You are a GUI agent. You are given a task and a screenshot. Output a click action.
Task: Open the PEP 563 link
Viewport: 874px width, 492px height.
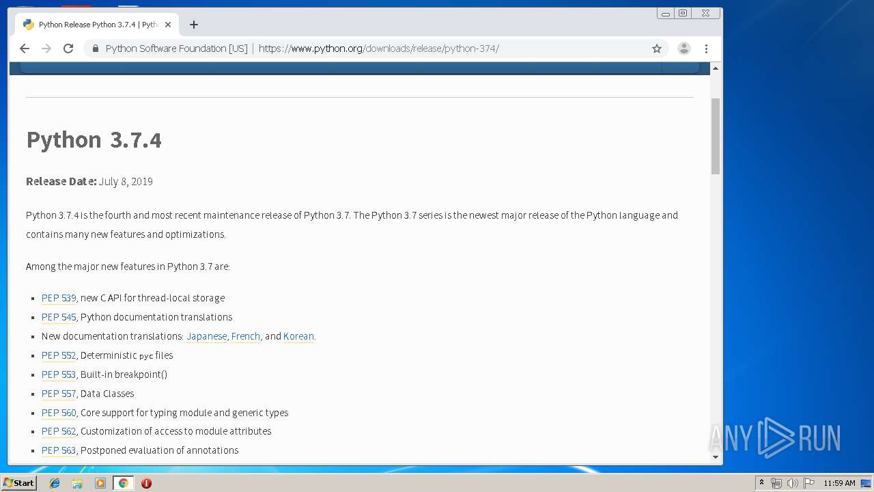(x=59, y=450)
